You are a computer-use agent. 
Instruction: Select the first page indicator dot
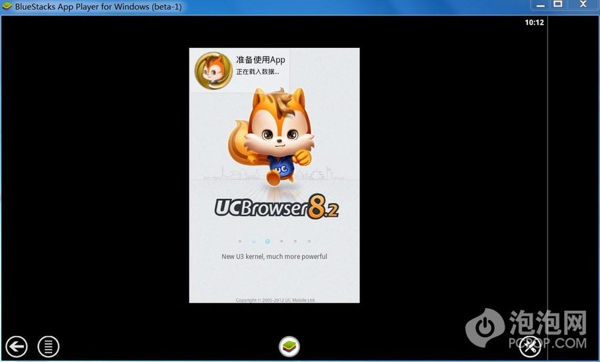pyautogui.click(x=239, y=242)
